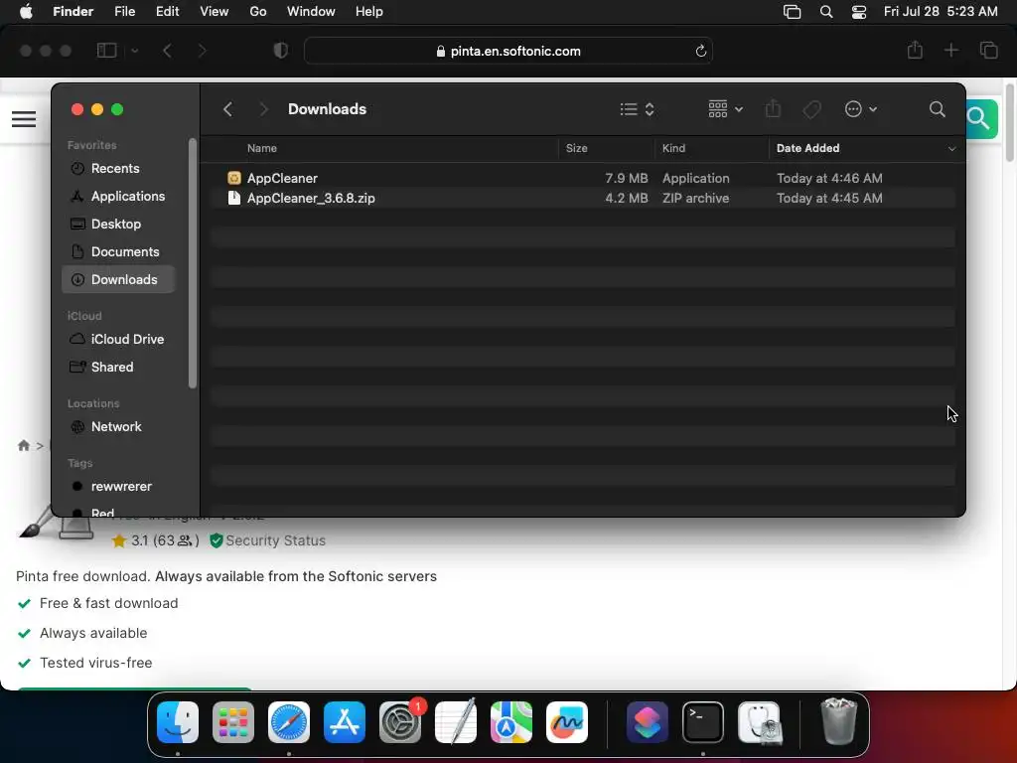Open Softonic hamburger menu
The height and width of the screenshot is (763, 1017).
tap(24, 119)
